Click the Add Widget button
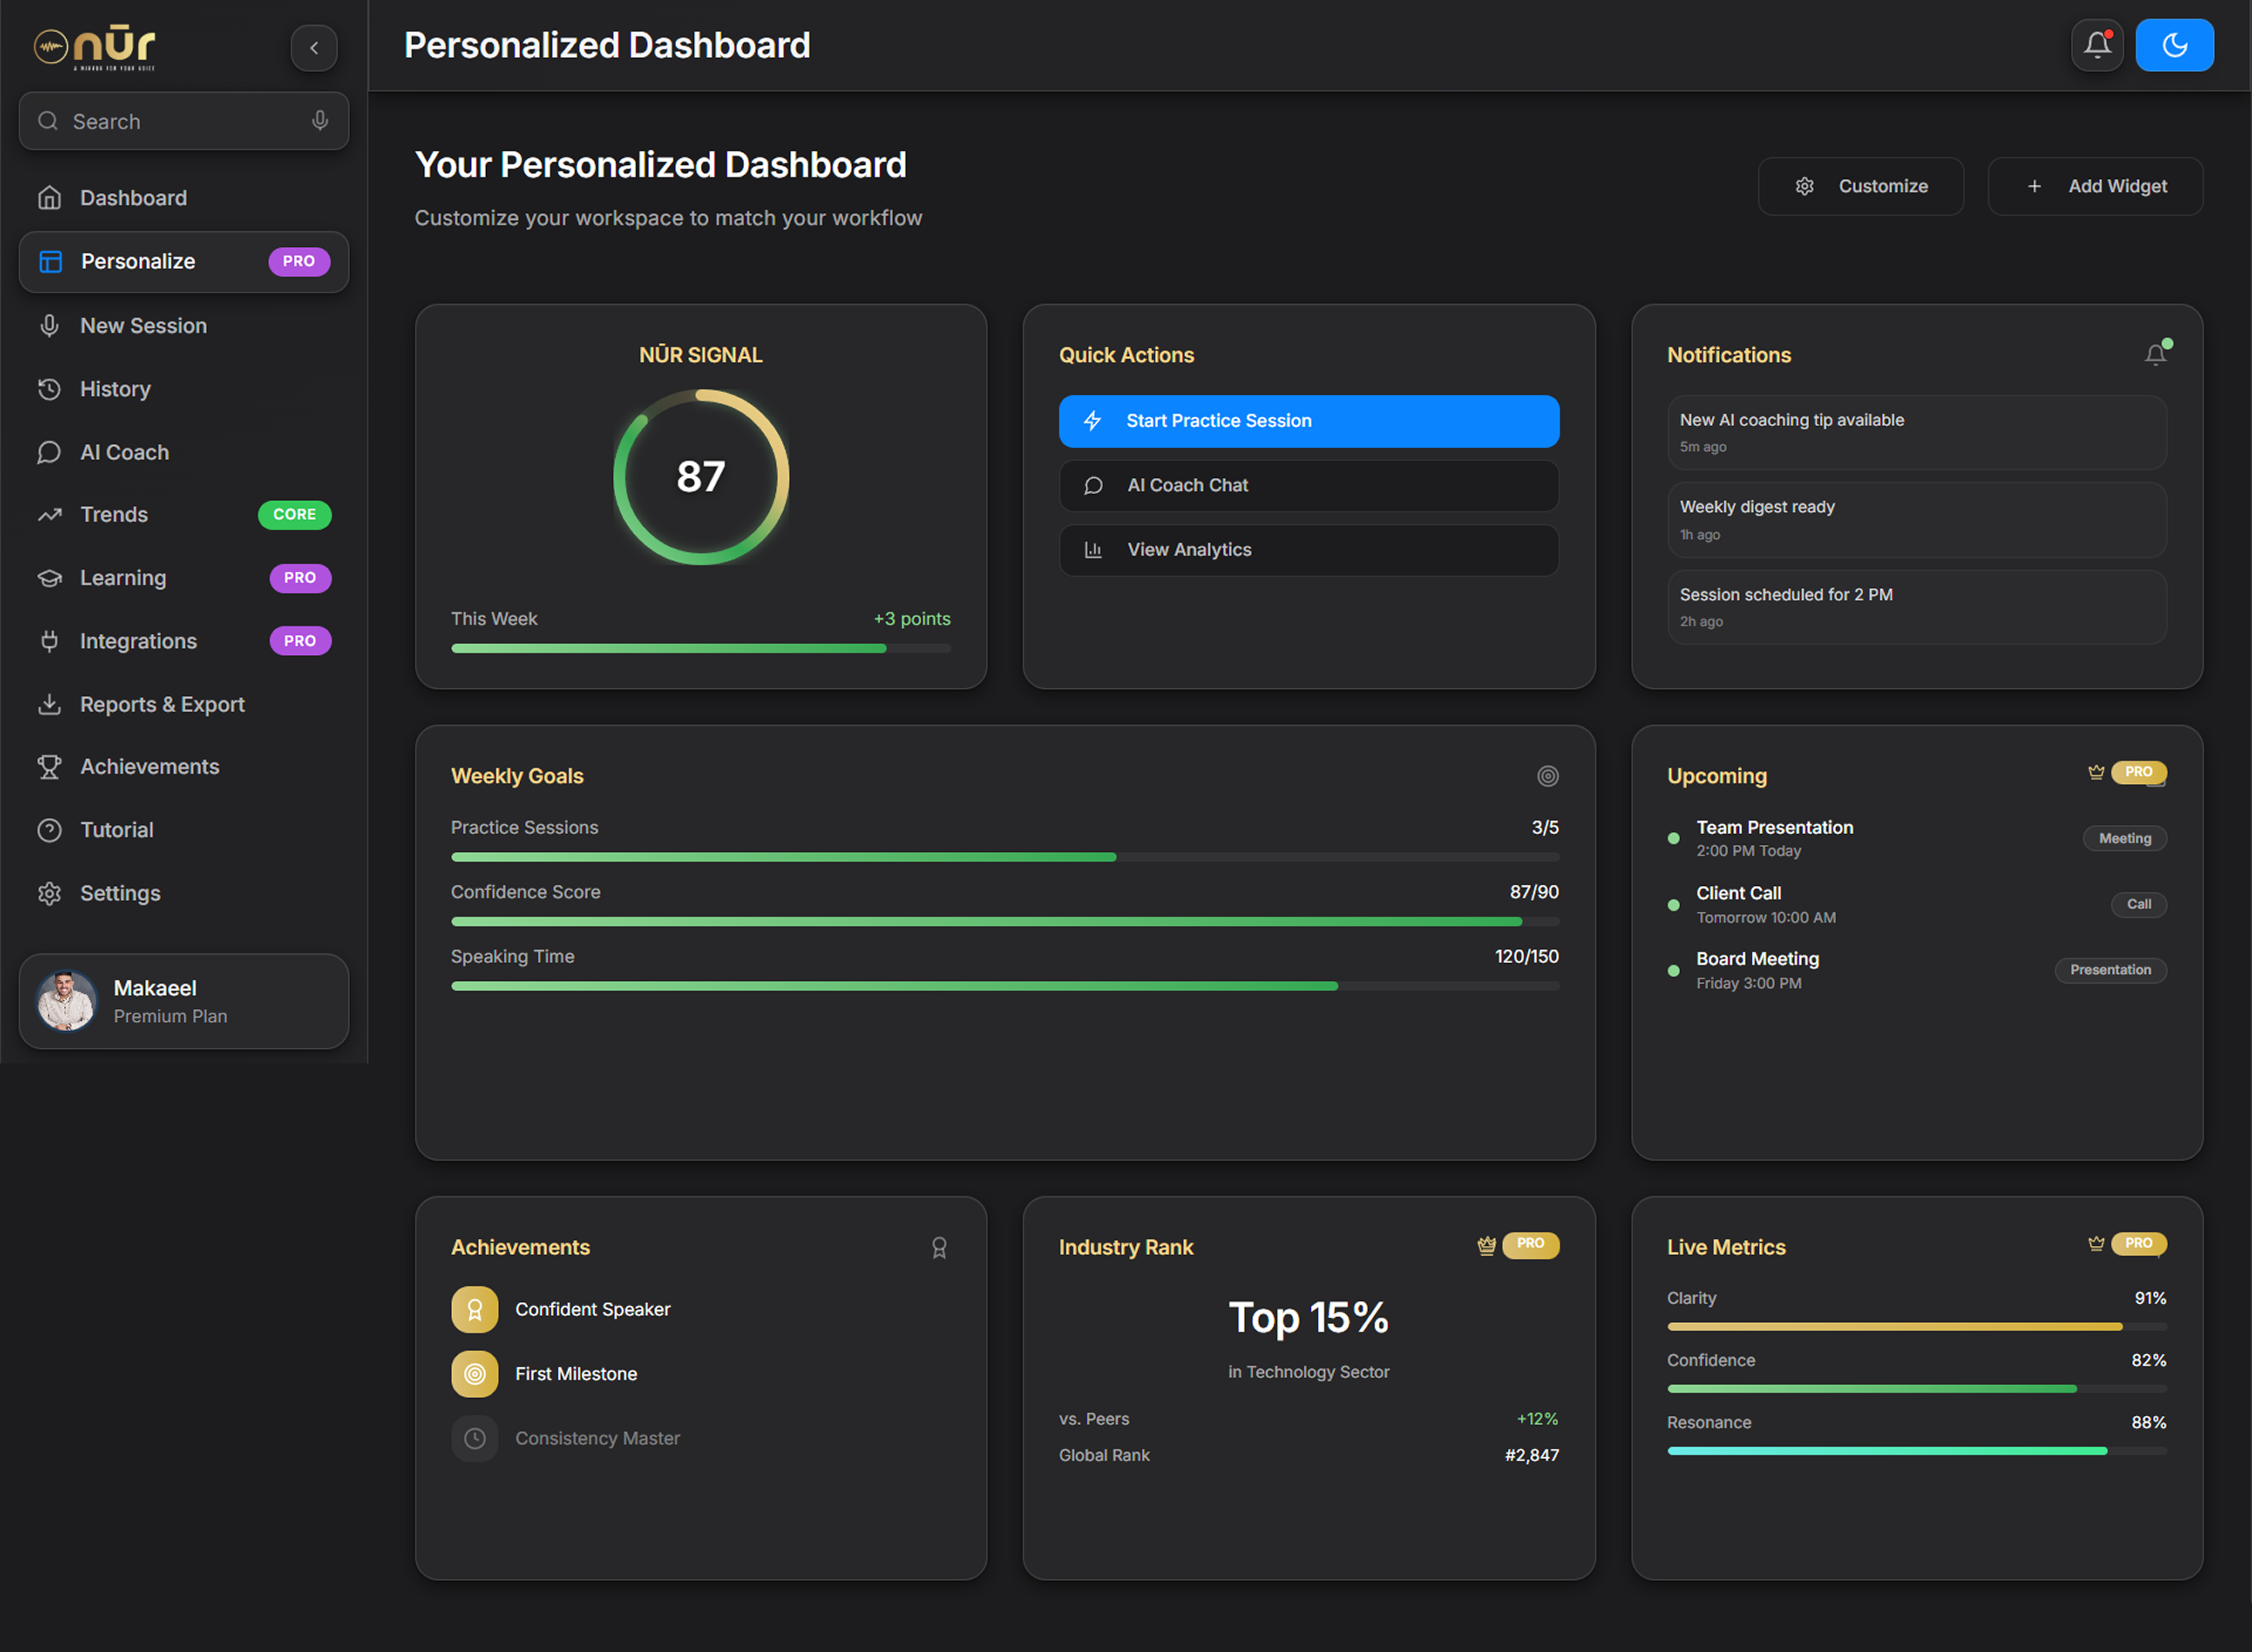The image size is (2252, 1652). pos(2095,186)
